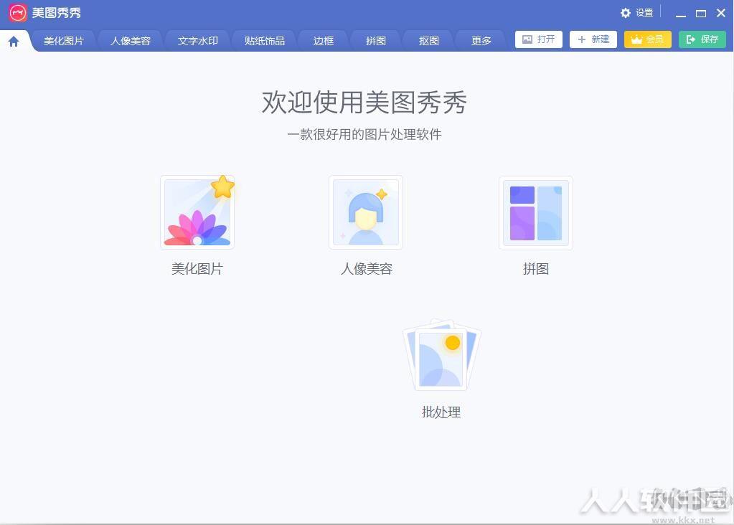The height and width of the screenshot is (525, 734).
Task: Go to the Home tab icon
Action: 14,42
